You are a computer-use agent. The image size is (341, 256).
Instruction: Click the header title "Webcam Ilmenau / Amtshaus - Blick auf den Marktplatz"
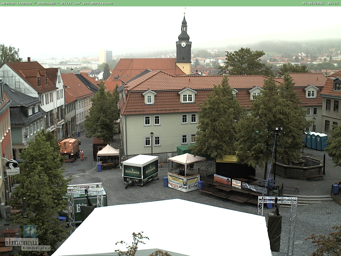pyautogui.click(x=57, y=3)
